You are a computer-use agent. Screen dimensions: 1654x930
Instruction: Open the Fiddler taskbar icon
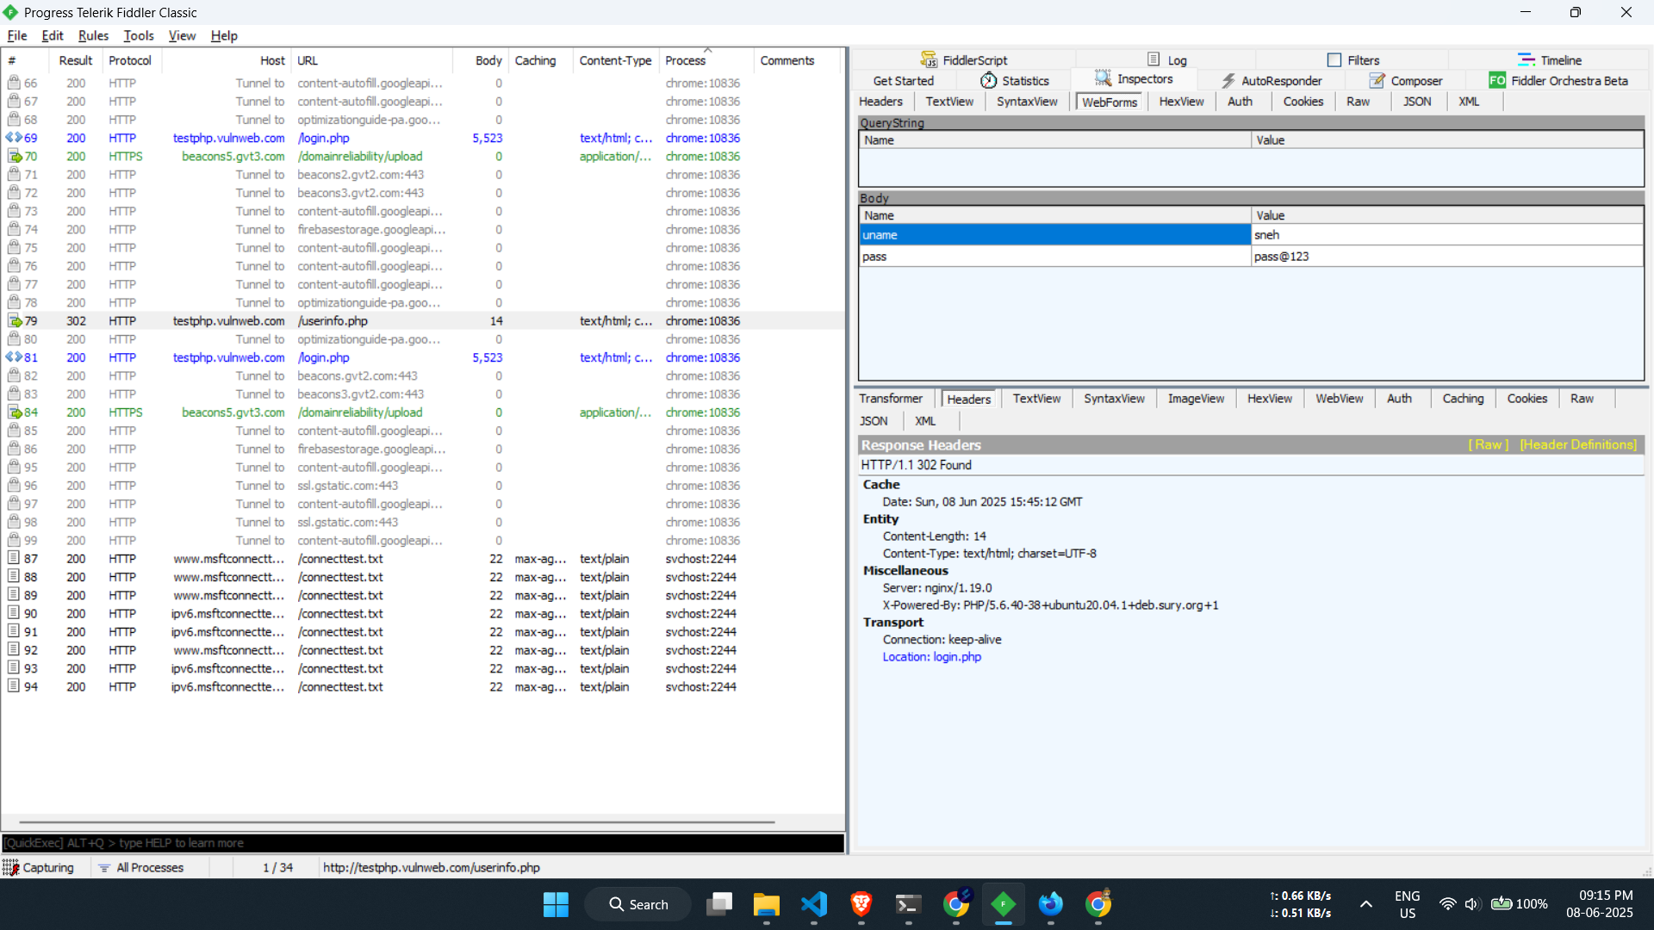[x=1003, y=904]
